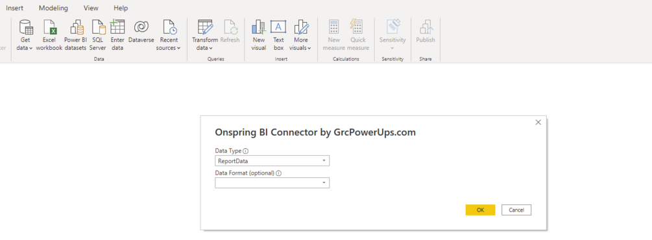Viewport: 652px width, 240px height.
Task: Show Data Type info tooltip icon
Action: click(x=245, y=151)
